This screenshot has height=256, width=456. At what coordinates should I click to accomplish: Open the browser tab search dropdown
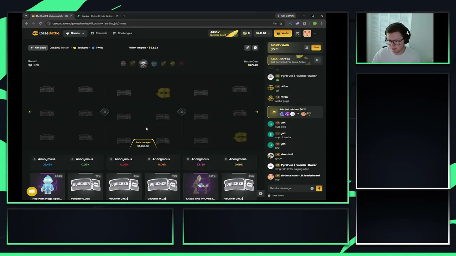26,16
